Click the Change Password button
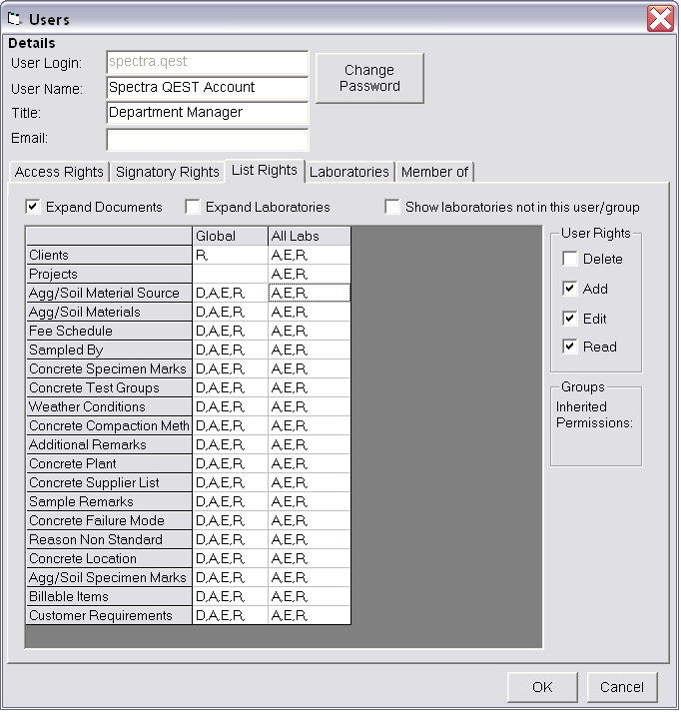 tap(369, 78)
